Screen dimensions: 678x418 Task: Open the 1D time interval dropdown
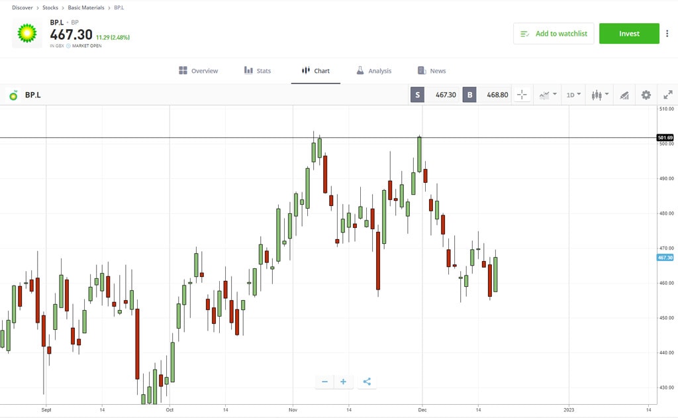coord(573,95)
